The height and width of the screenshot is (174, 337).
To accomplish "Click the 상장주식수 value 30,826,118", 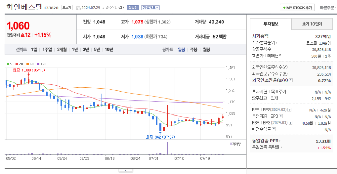I will pos(321,49).
